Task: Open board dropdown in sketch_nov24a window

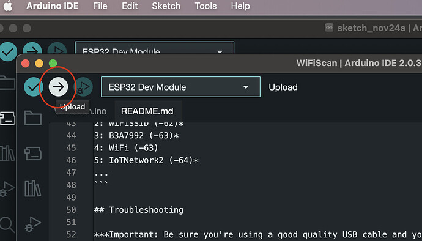Action: [155, 48]
